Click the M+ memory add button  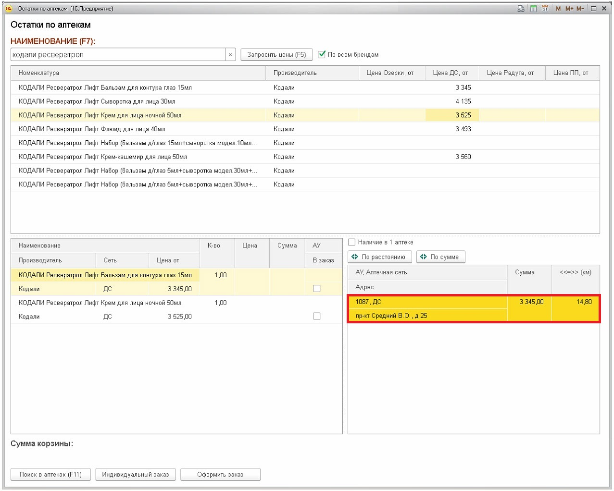[x=569, y=9]
